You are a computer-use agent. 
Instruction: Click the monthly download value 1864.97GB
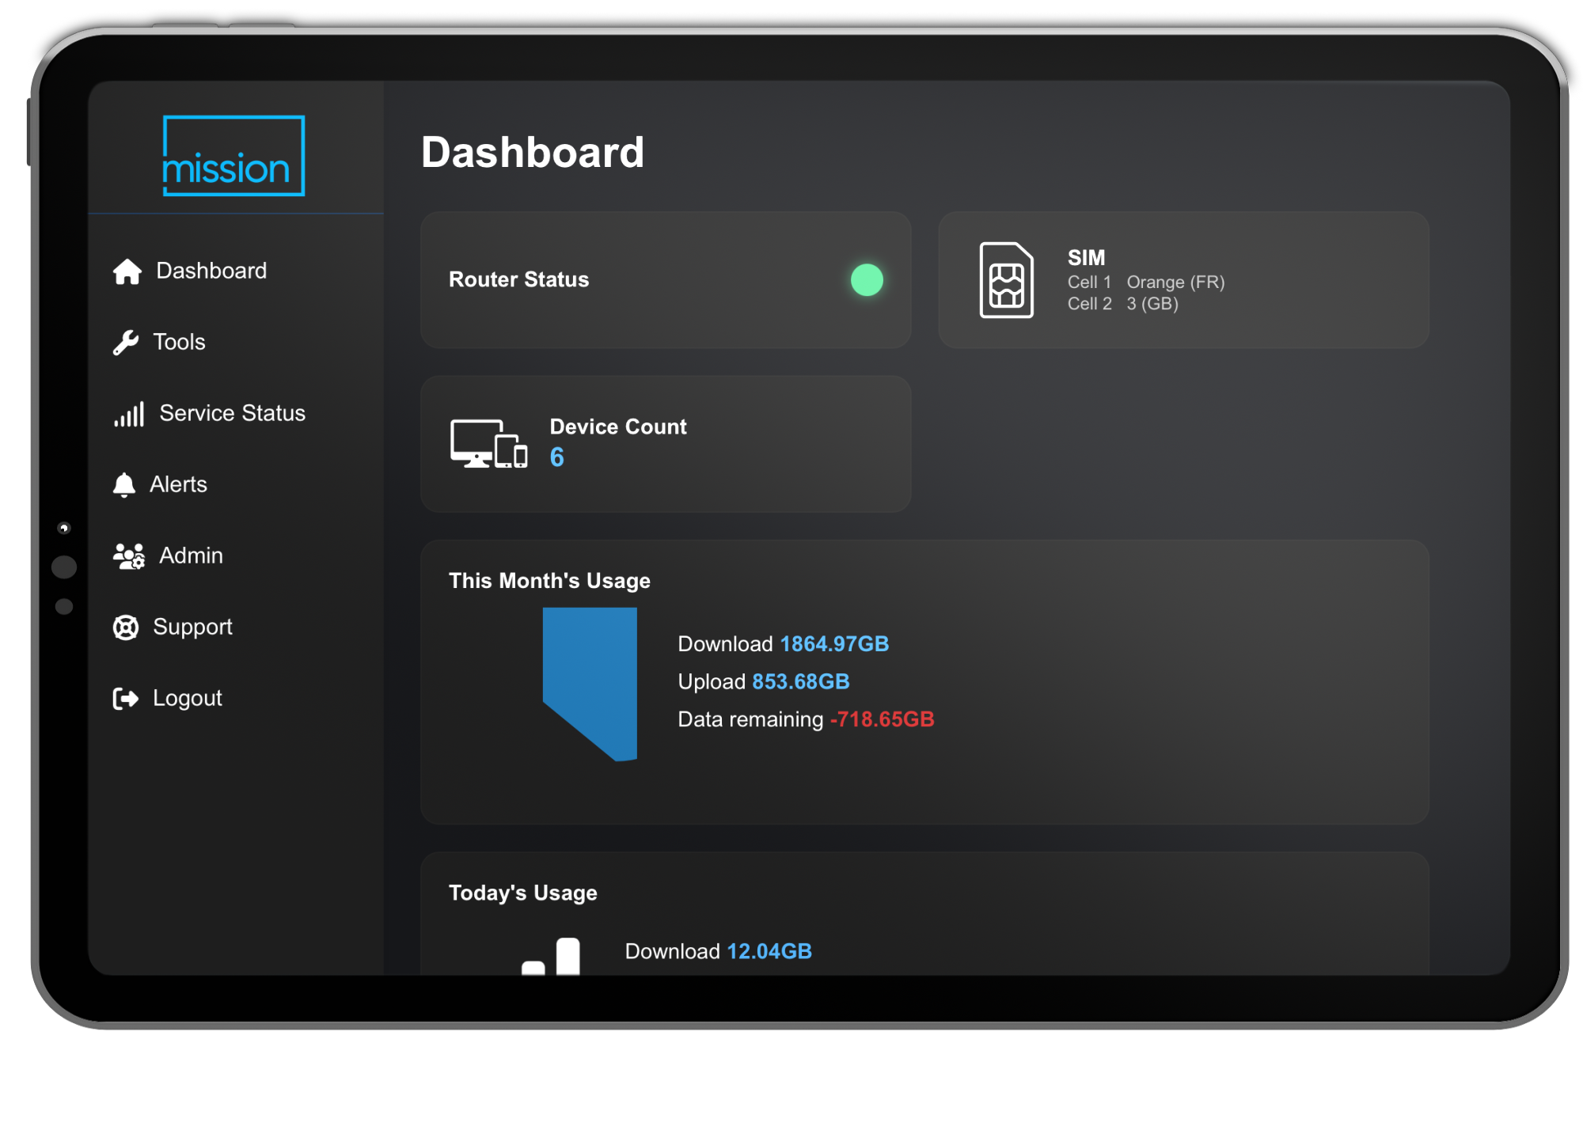pos(834,644)
